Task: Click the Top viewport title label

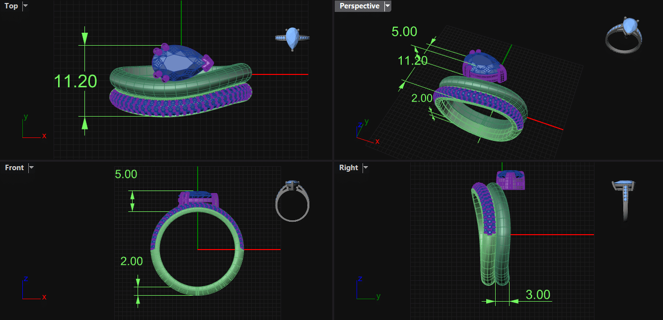Action: pyautogui.click(x=11, y=6)
